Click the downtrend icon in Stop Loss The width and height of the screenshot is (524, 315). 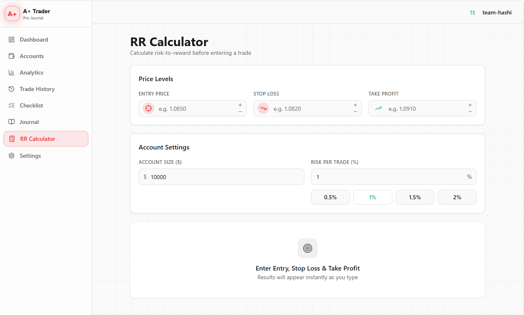pos(263,108)
